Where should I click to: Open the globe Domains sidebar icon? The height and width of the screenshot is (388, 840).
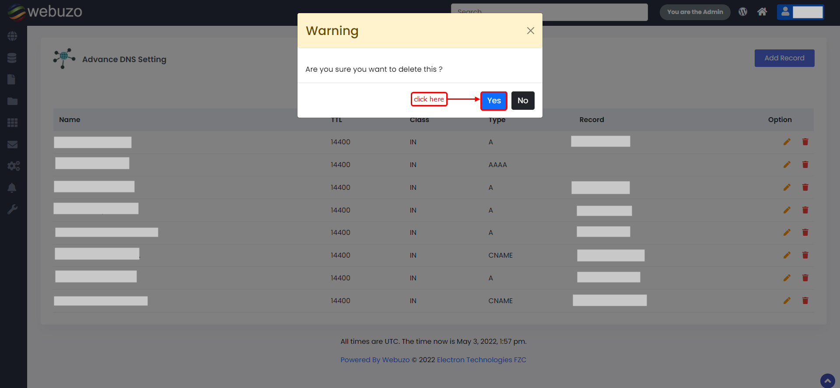12,36
